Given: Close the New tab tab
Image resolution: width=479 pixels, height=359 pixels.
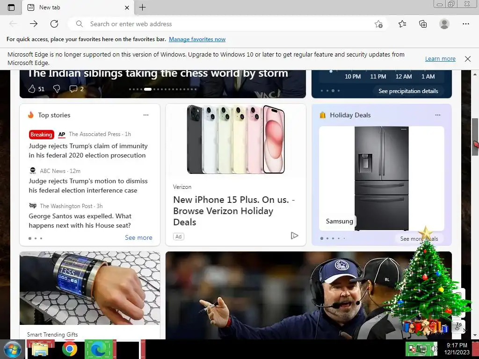Looking at the screenshot, I should pos(127,7).
